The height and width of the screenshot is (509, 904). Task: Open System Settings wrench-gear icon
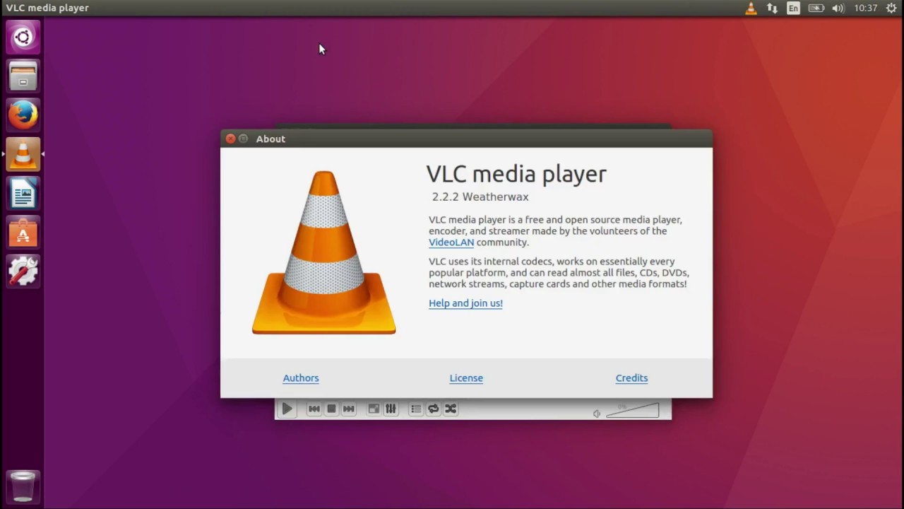point(23,271)
